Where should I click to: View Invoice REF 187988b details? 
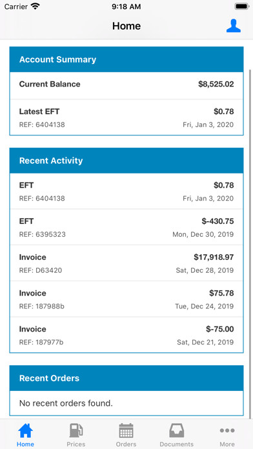[126, 299]
